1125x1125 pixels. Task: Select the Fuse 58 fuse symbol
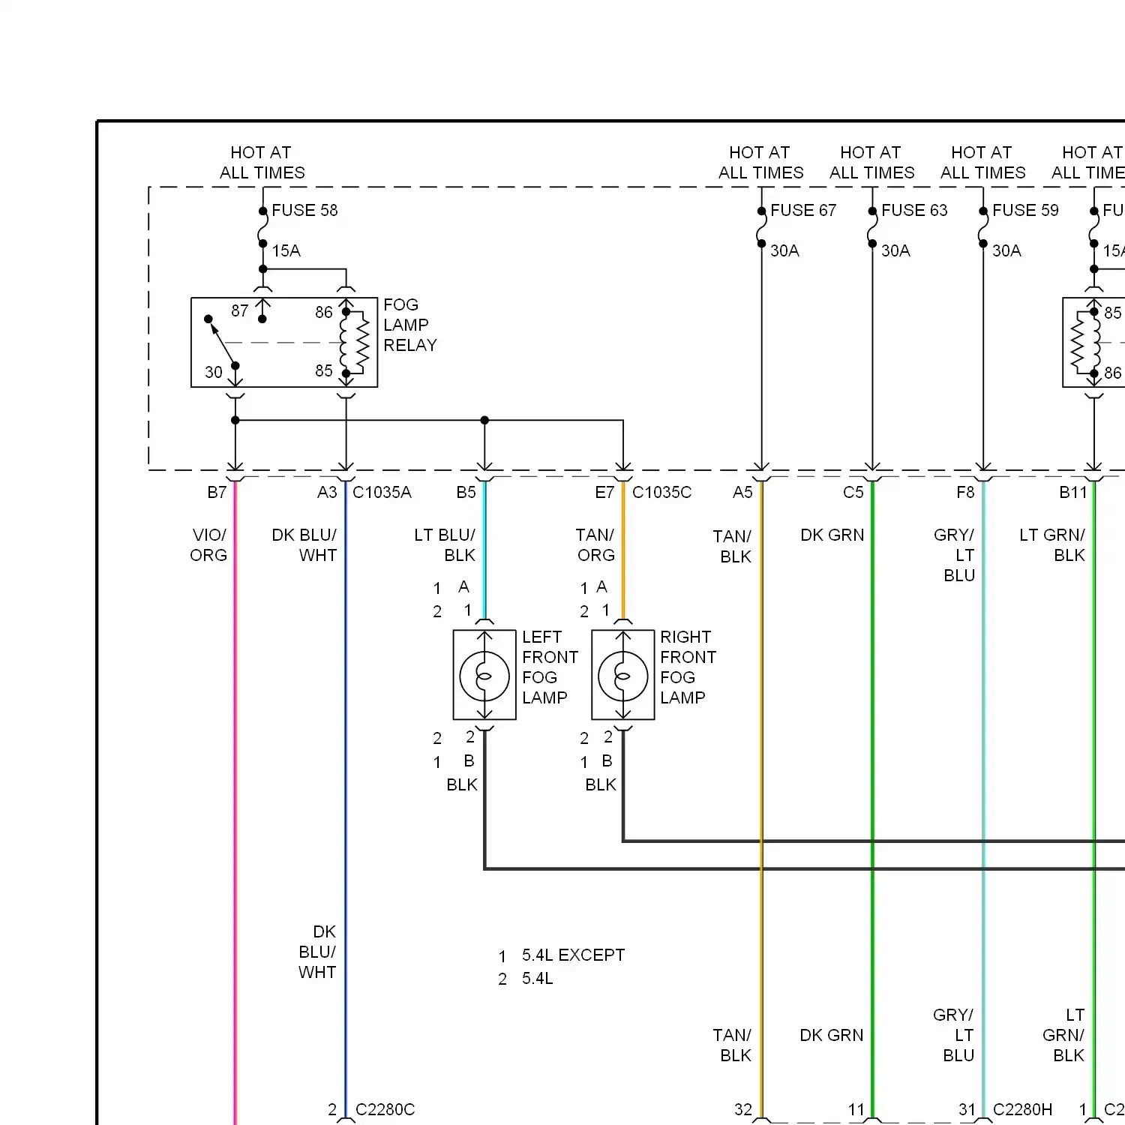(262, 227)
